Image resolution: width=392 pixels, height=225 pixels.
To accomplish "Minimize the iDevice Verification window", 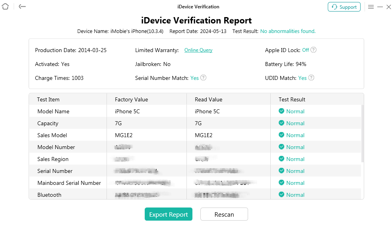I will pos(380,7).
